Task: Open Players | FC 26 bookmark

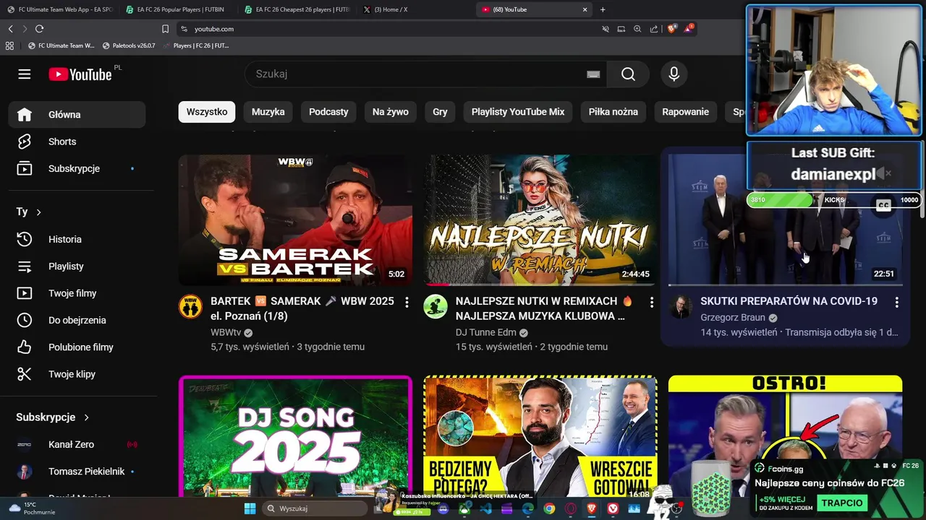Action: [x=196, y=45]
